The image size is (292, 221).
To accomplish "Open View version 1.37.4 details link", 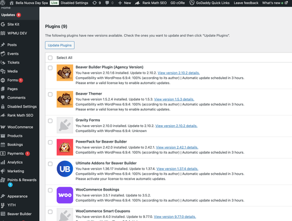I will click(x=178, y=169).
